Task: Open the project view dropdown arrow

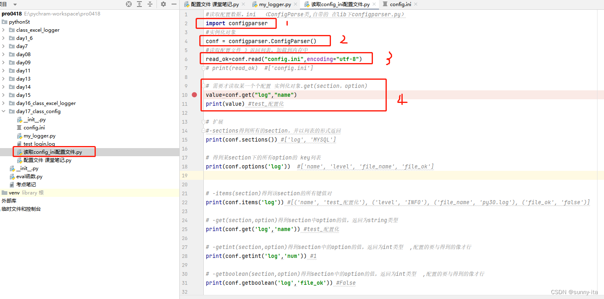Action: click(15, 4)
